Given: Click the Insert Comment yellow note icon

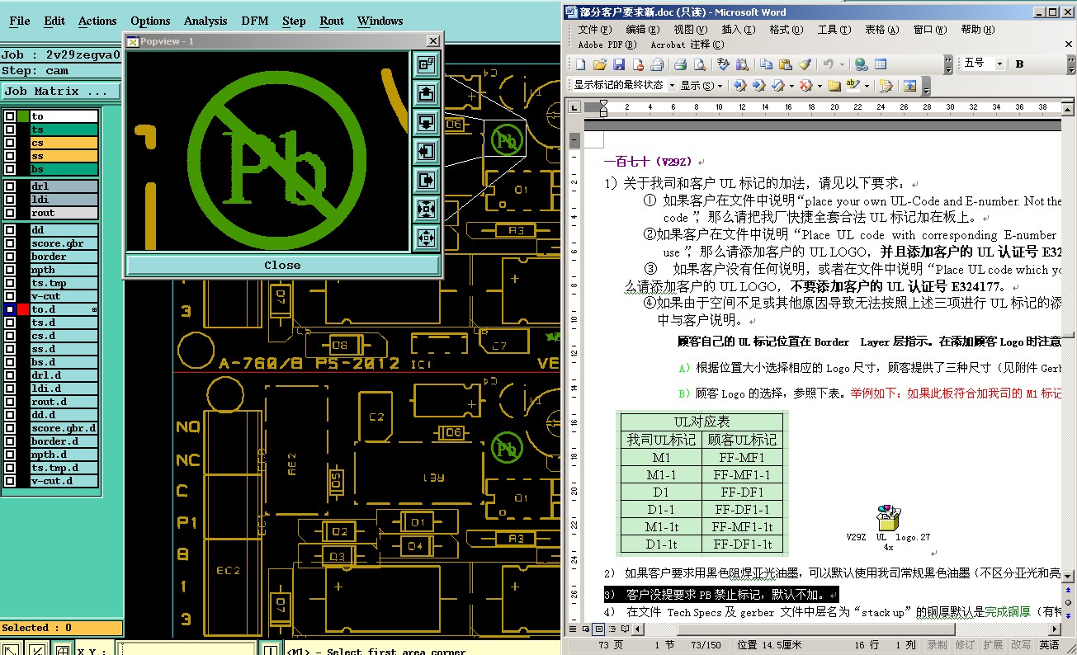Looking at the screenshot, I should [x=834, y=86].
